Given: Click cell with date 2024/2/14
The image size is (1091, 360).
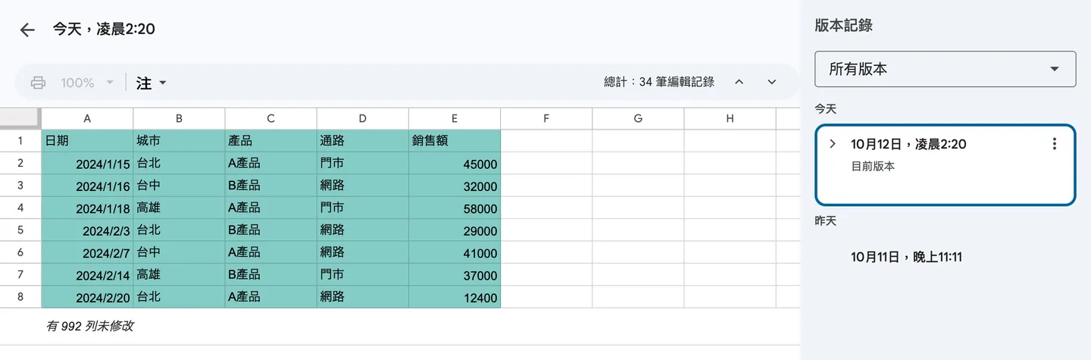Looking at the screenshot, I should 87,274.
